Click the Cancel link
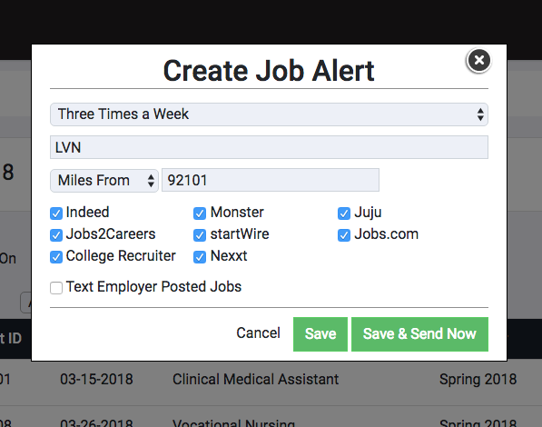The image size is (542, 427). [258, 333]
